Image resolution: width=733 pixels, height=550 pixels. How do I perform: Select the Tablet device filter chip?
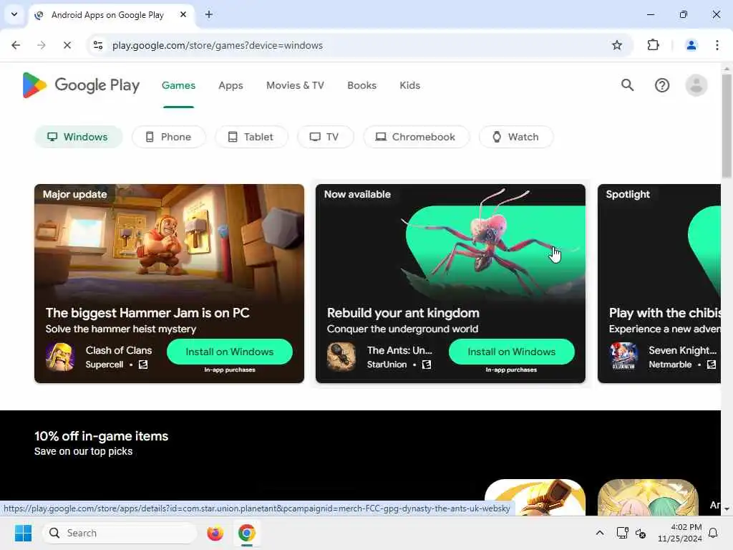point(251,137)
